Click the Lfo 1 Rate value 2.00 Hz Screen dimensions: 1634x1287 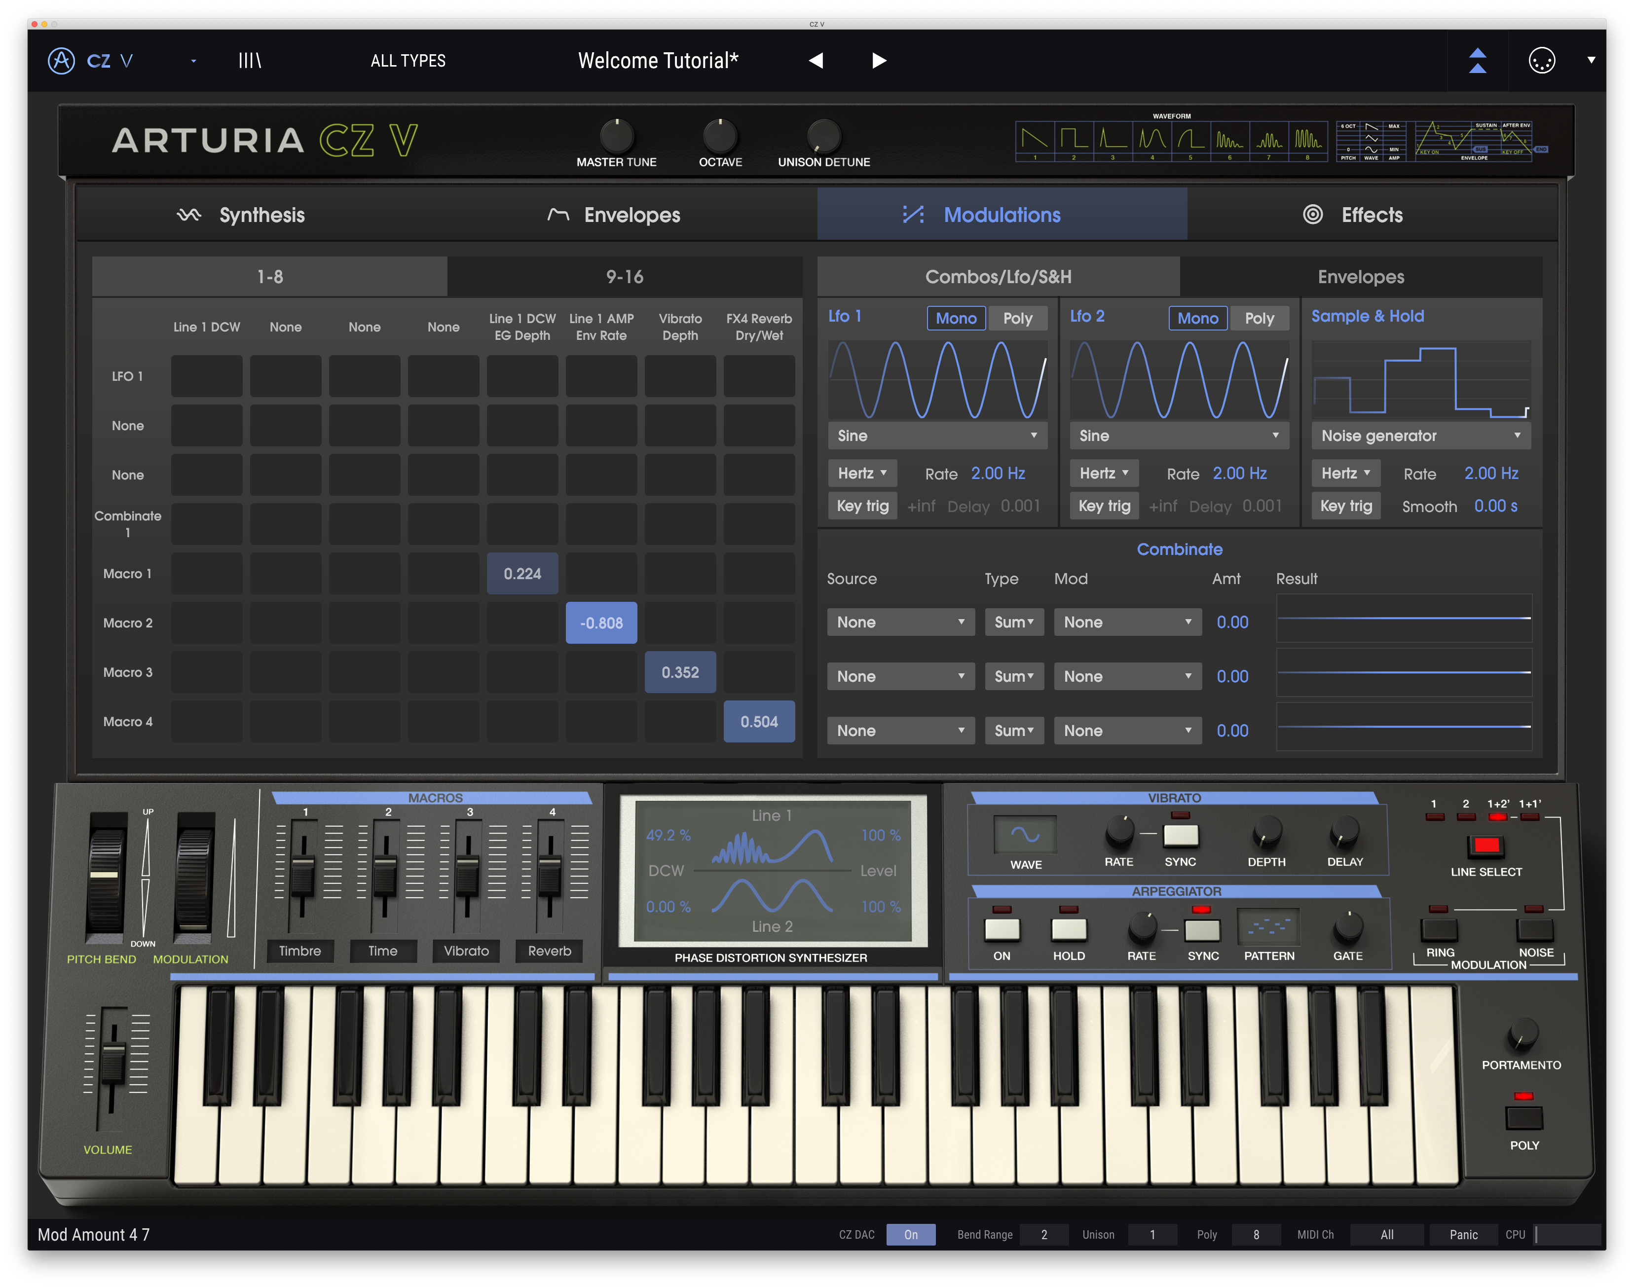point(998,473)
